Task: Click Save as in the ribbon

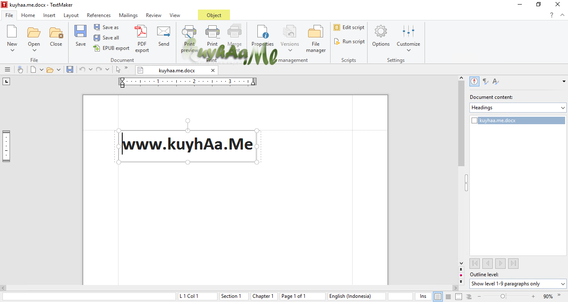Action: [x=106, y=27]
